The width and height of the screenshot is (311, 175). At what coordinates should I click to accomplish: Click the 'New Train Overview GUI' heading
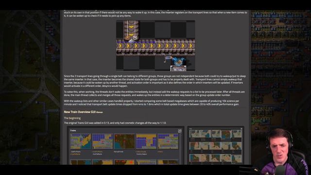pyautogui.click(x=80, y=112)
